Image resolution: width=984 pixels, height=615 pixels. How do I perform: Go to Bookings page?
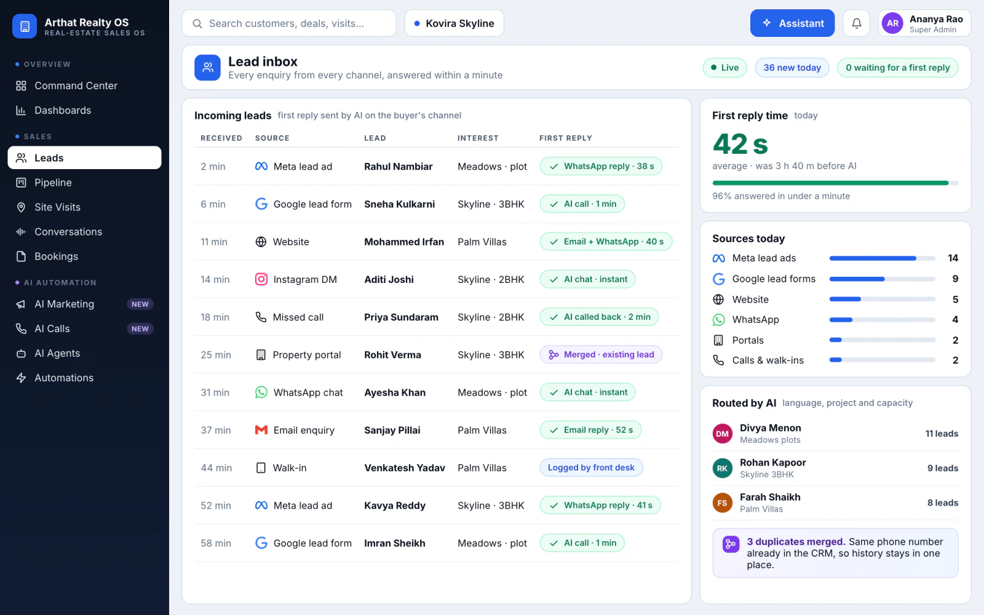point(84,256)
